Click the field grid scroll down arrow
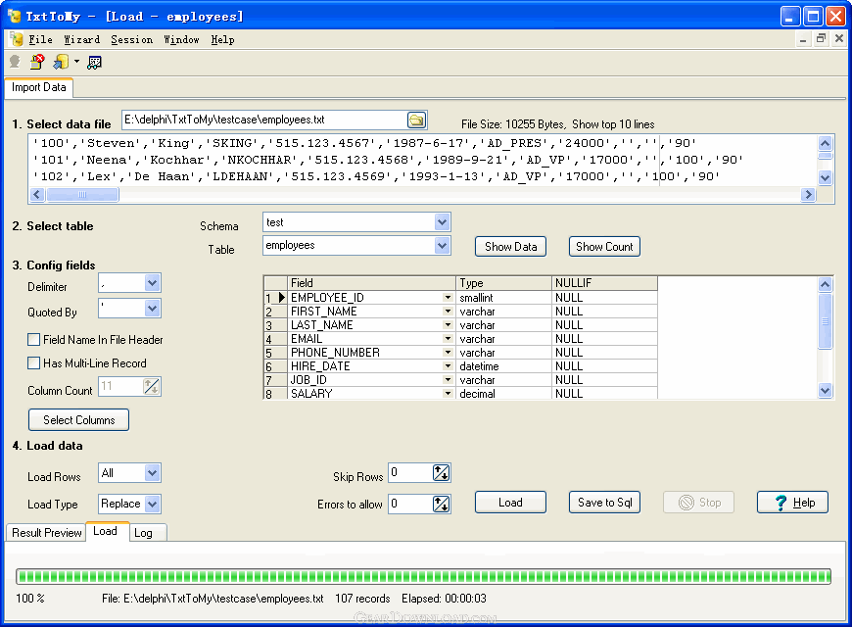Viewport: 852px width, 627px height. (825, 391)
